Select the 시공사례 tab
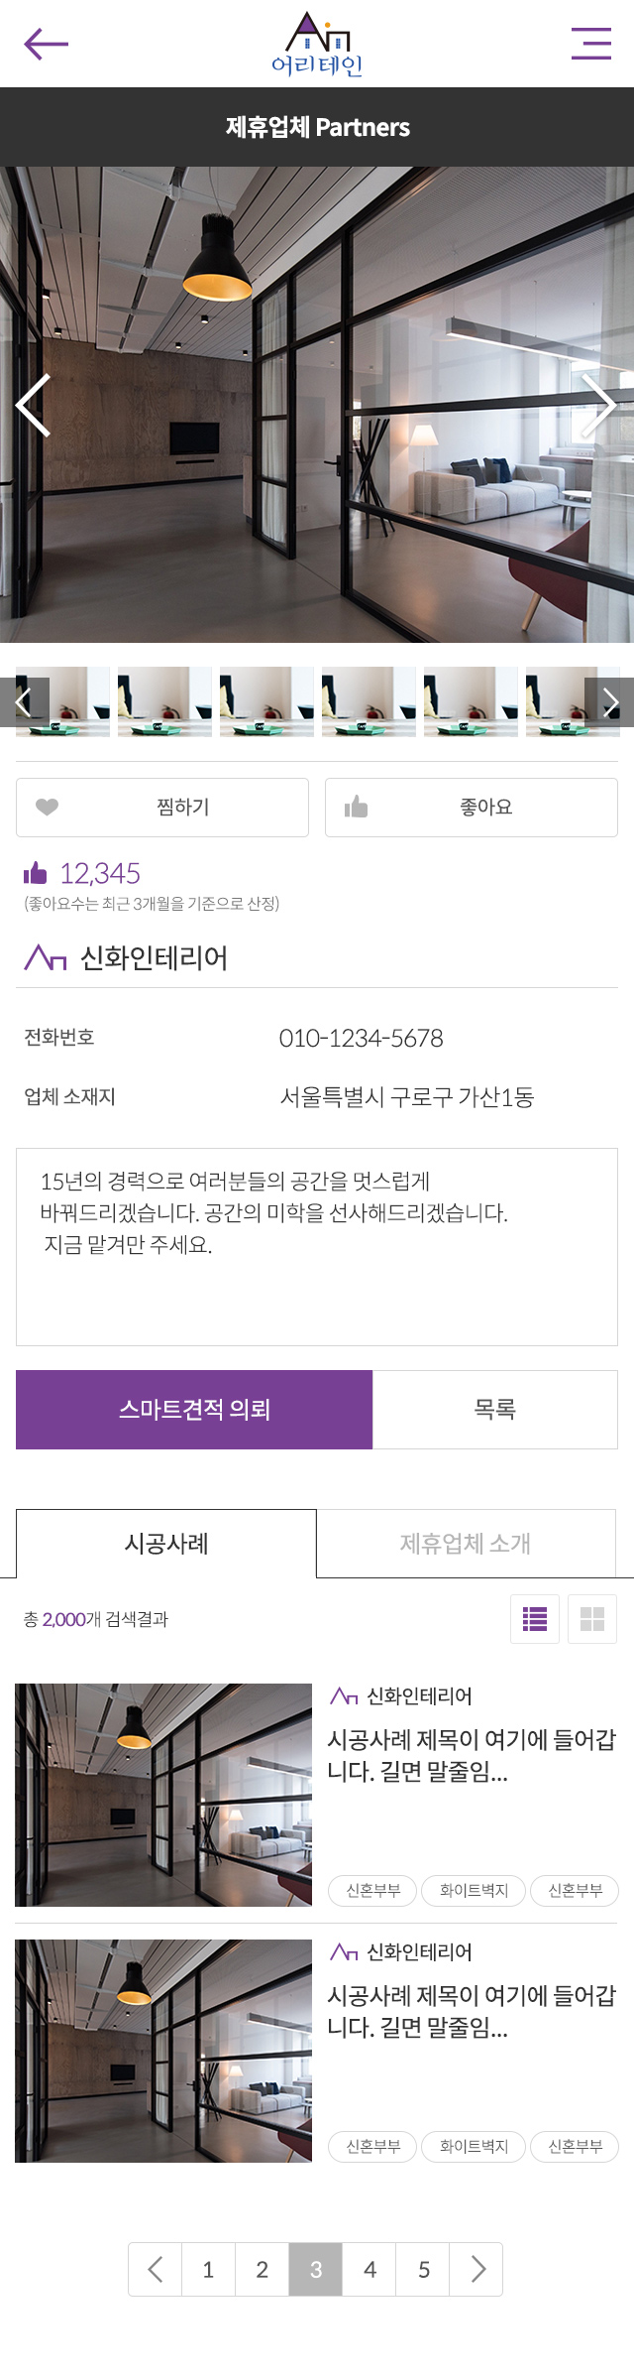The width and height of the screenshot is (634, 2380). coord(166,1544)
